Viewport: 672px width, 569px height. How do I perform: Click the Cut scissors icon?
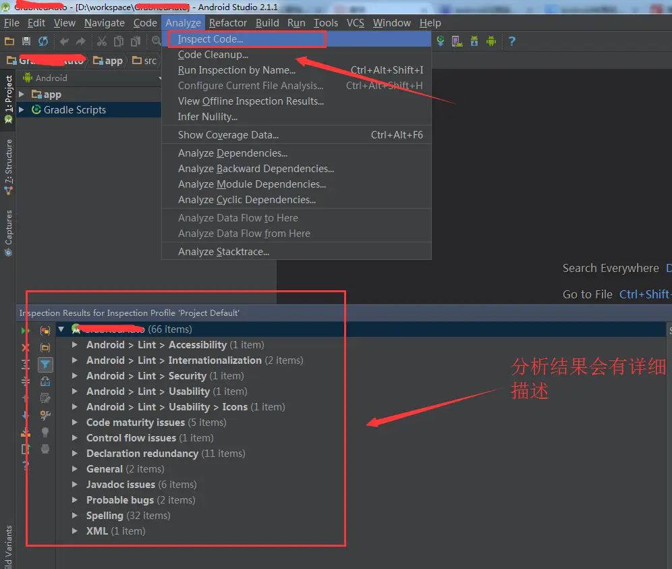(x=102, y=41)
